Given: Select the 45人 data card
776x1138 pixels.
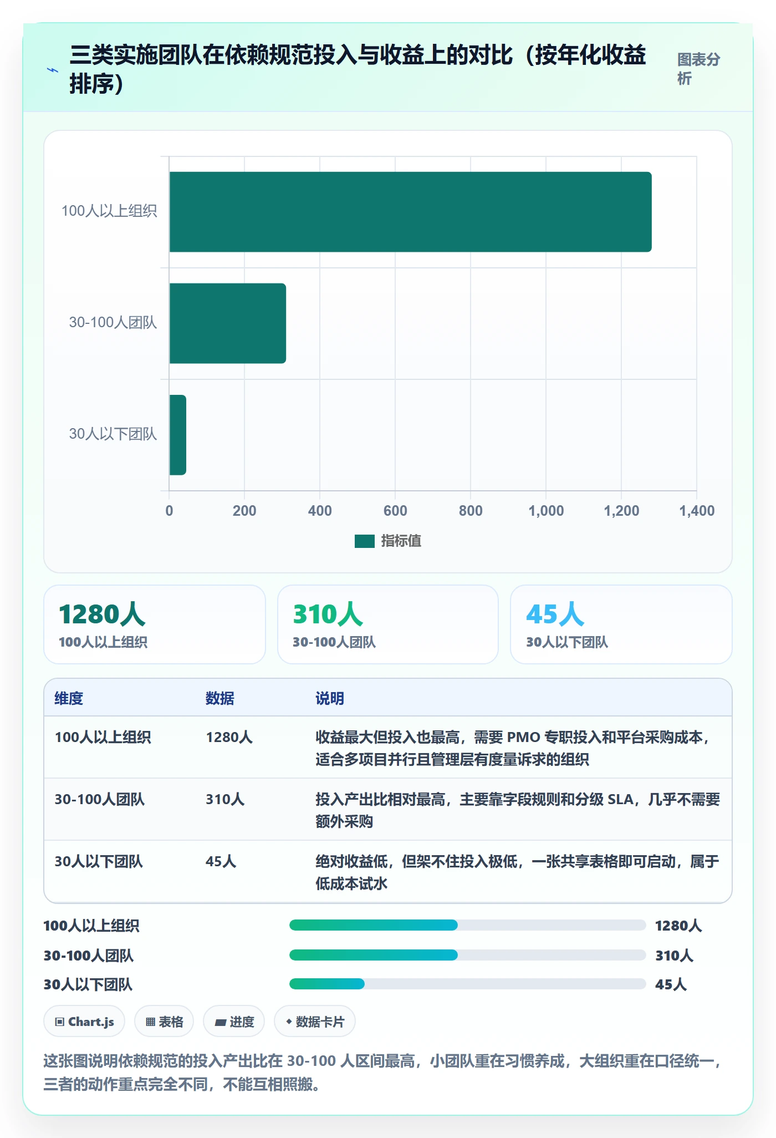Looking at the screenshot, I should tap(621, 624).
